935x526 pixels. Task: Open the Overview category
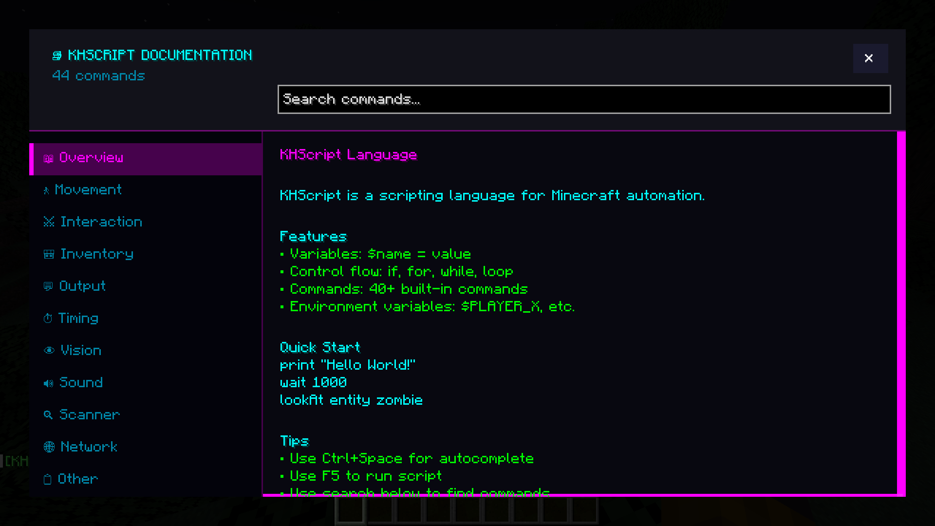point(146,159)
